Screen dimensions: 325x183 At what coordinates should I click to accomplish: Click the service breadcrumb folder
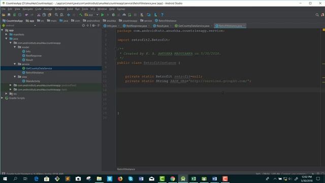point(146,21)
